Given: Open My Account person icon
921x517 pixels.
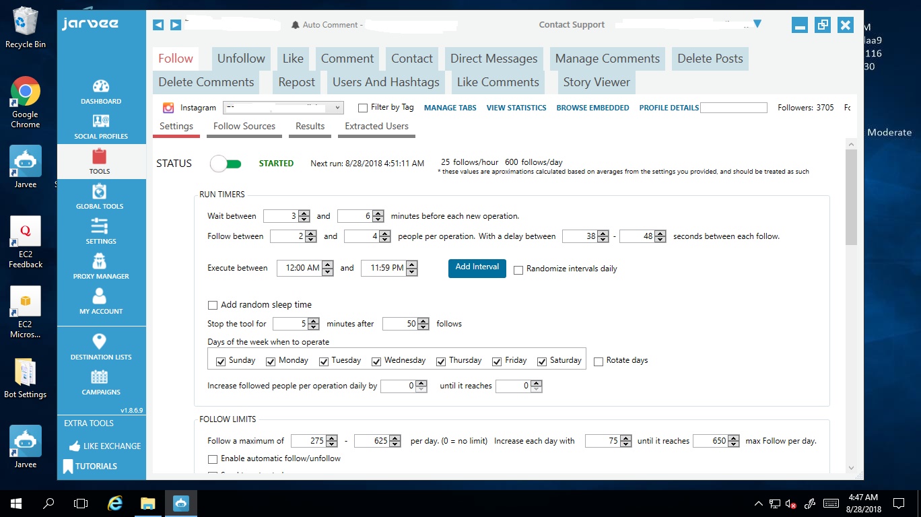Looking at the screenshot, I should point(100,296).
